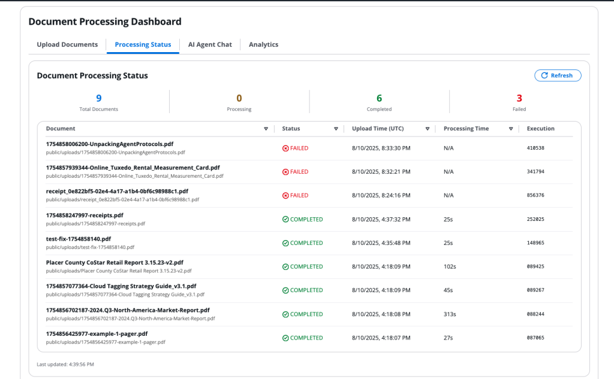Screen dimensions: 614x379
Task: Select 1754856702187-2024.Q3-North-America-Market-Report.pdf name
Action: pyautogui.click(x=128, y=310)
